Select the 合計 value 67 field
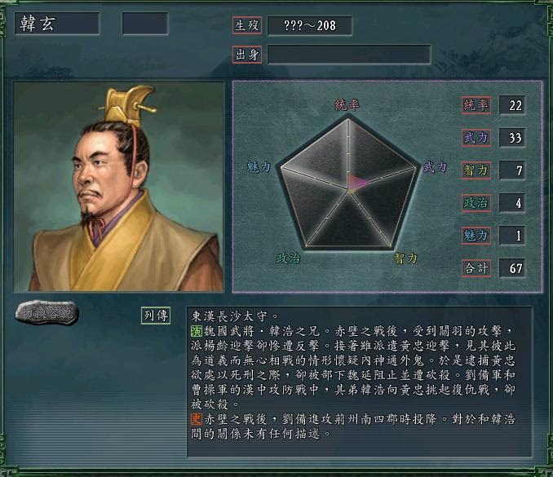The width and height of the screenshot is (553, 477). coord(512,268)
